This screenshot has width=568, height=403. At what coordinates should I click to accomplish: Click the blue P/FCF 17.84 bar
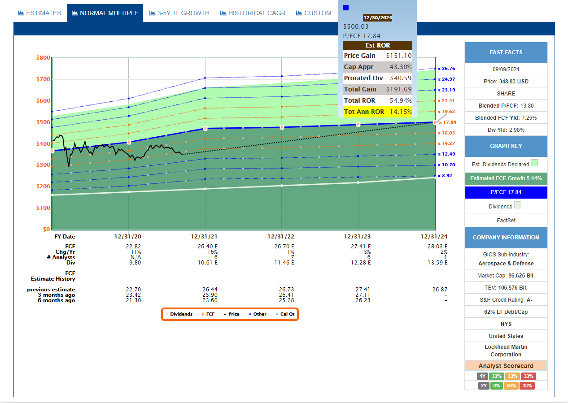tap(506, 192)
